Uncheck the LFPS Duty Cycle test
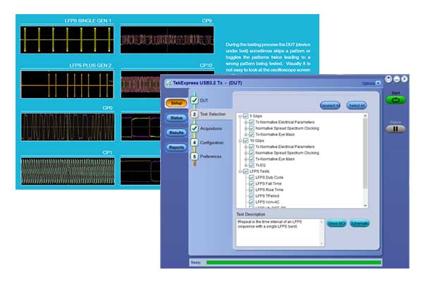The width and height of the screenshot is (423, 282). 251,178
